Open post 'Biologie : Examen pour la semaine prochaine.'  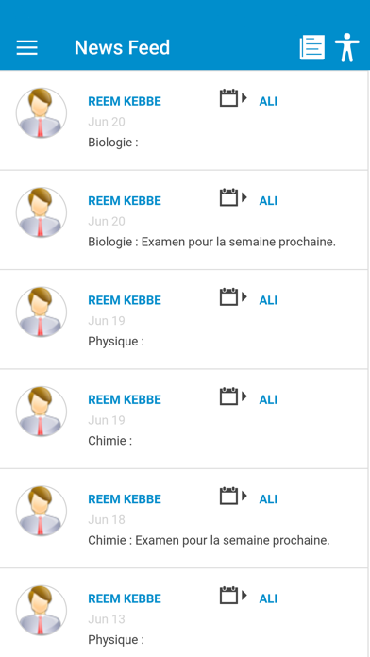click(x=211, y=243)
